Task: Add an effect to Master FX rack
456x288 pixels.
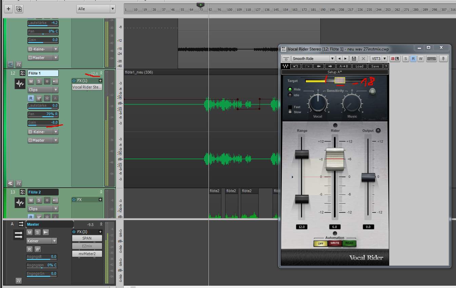Action: point(100,232)
